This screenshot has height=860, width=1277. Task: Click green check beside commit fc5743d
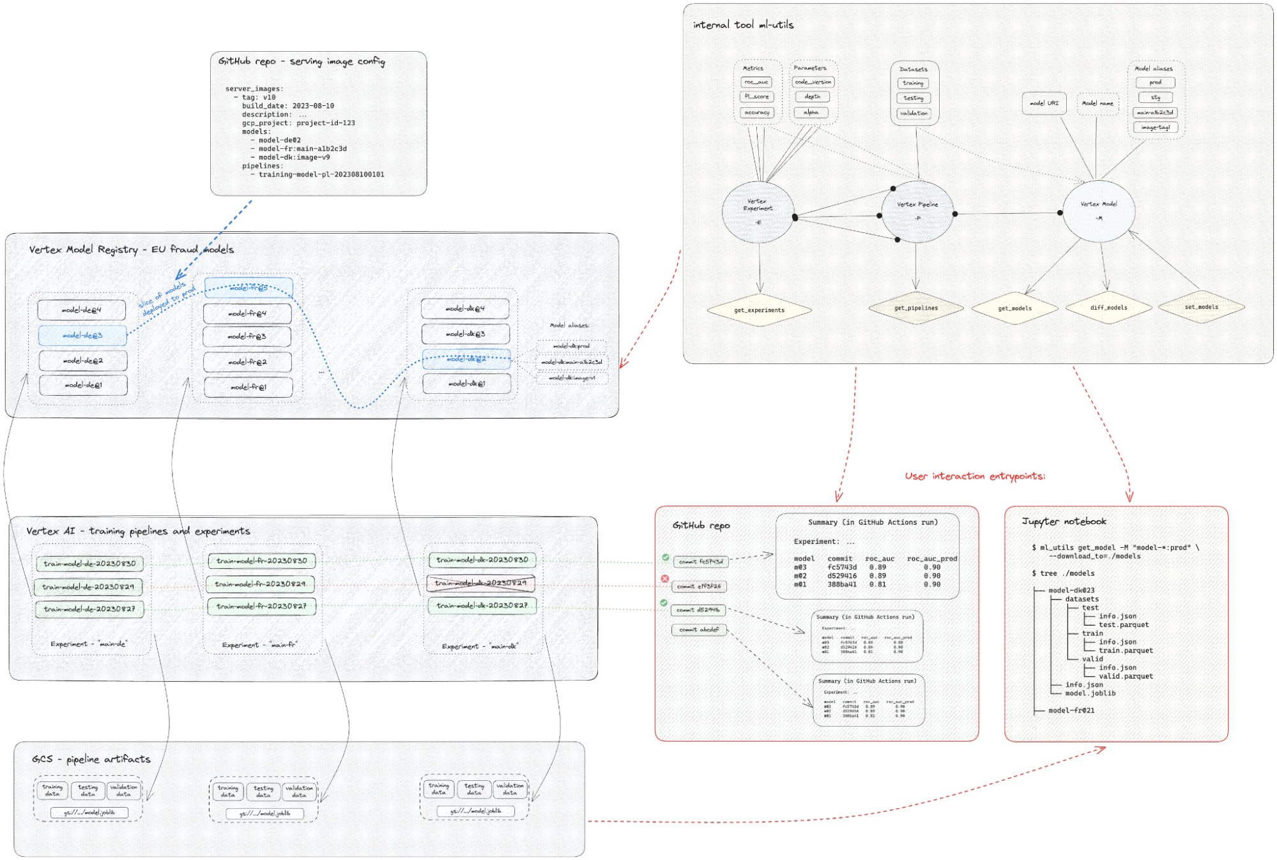coord(666,557)
